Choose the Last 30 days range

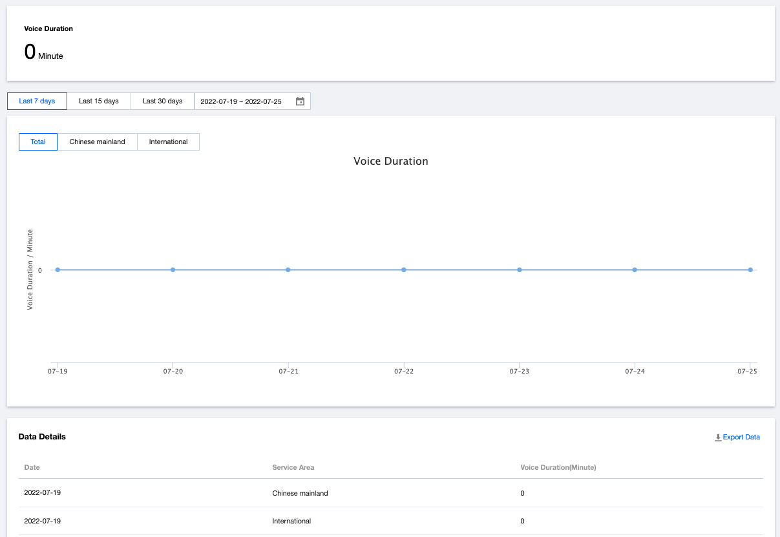pos(162,101)
